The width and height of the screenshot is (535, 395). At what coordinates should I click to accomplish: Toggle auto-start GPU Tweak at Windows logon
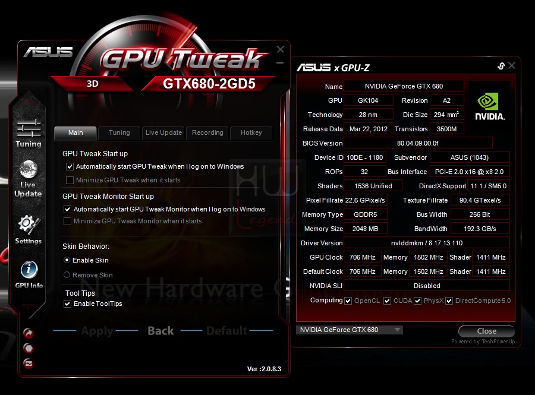click(70, 167)
